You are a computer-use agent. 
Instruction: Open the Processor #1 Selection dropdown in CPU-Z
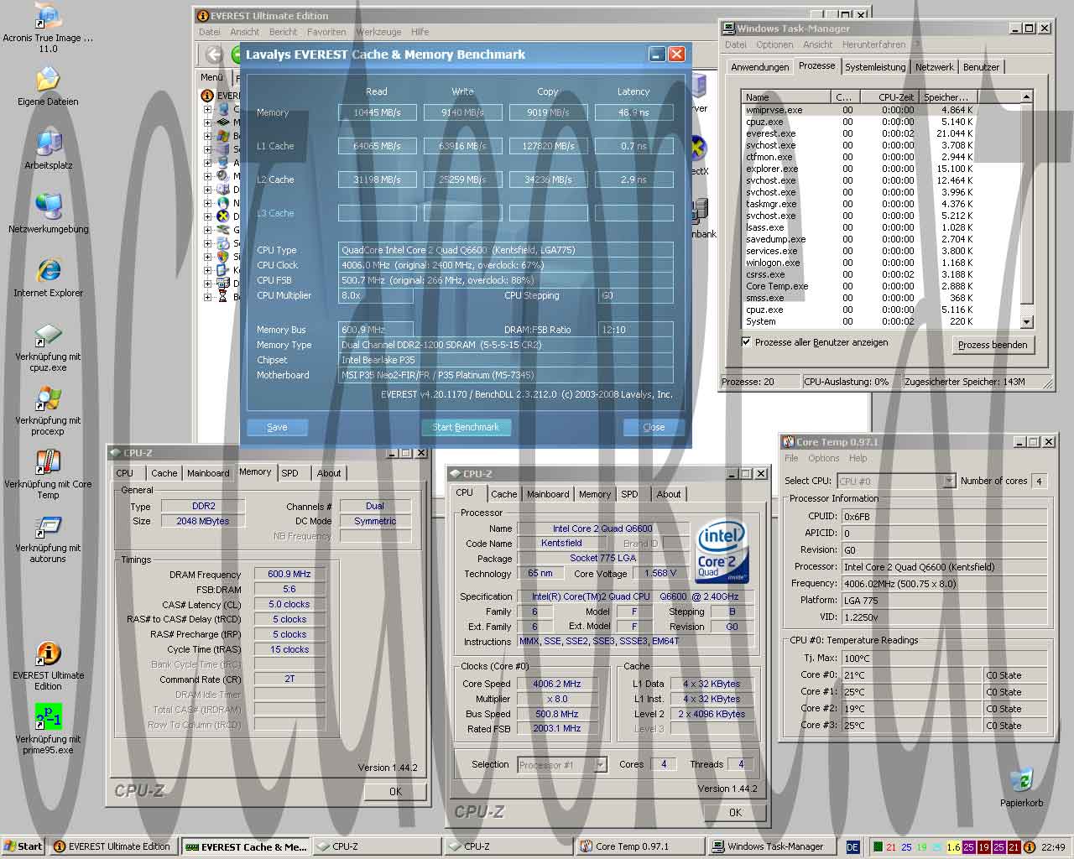click(x=600, y=764)
